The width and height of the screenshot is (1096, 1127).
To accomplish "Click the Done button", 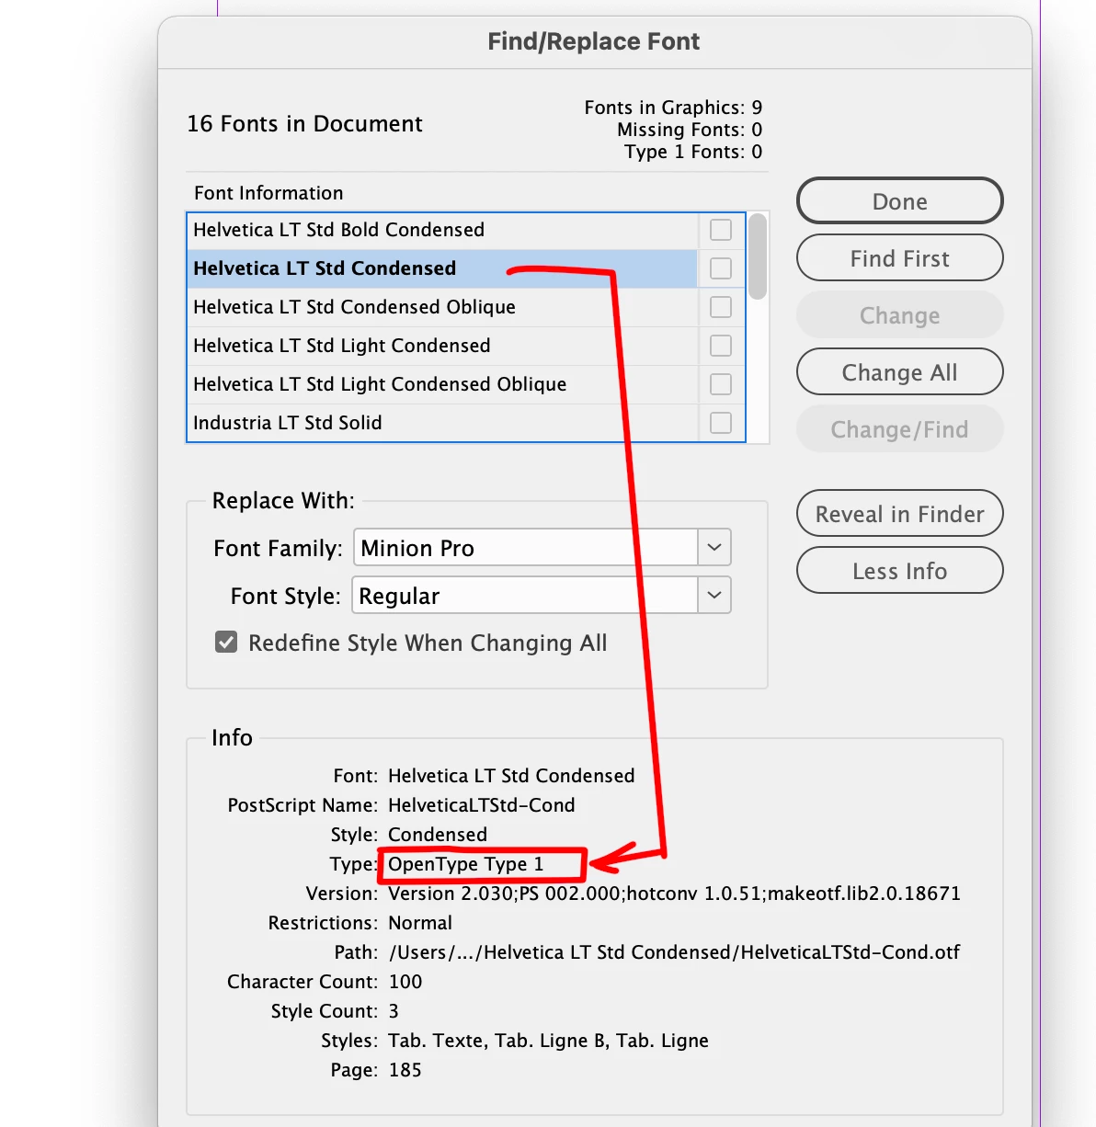I will pyautogui.click(x=899, y=201).
